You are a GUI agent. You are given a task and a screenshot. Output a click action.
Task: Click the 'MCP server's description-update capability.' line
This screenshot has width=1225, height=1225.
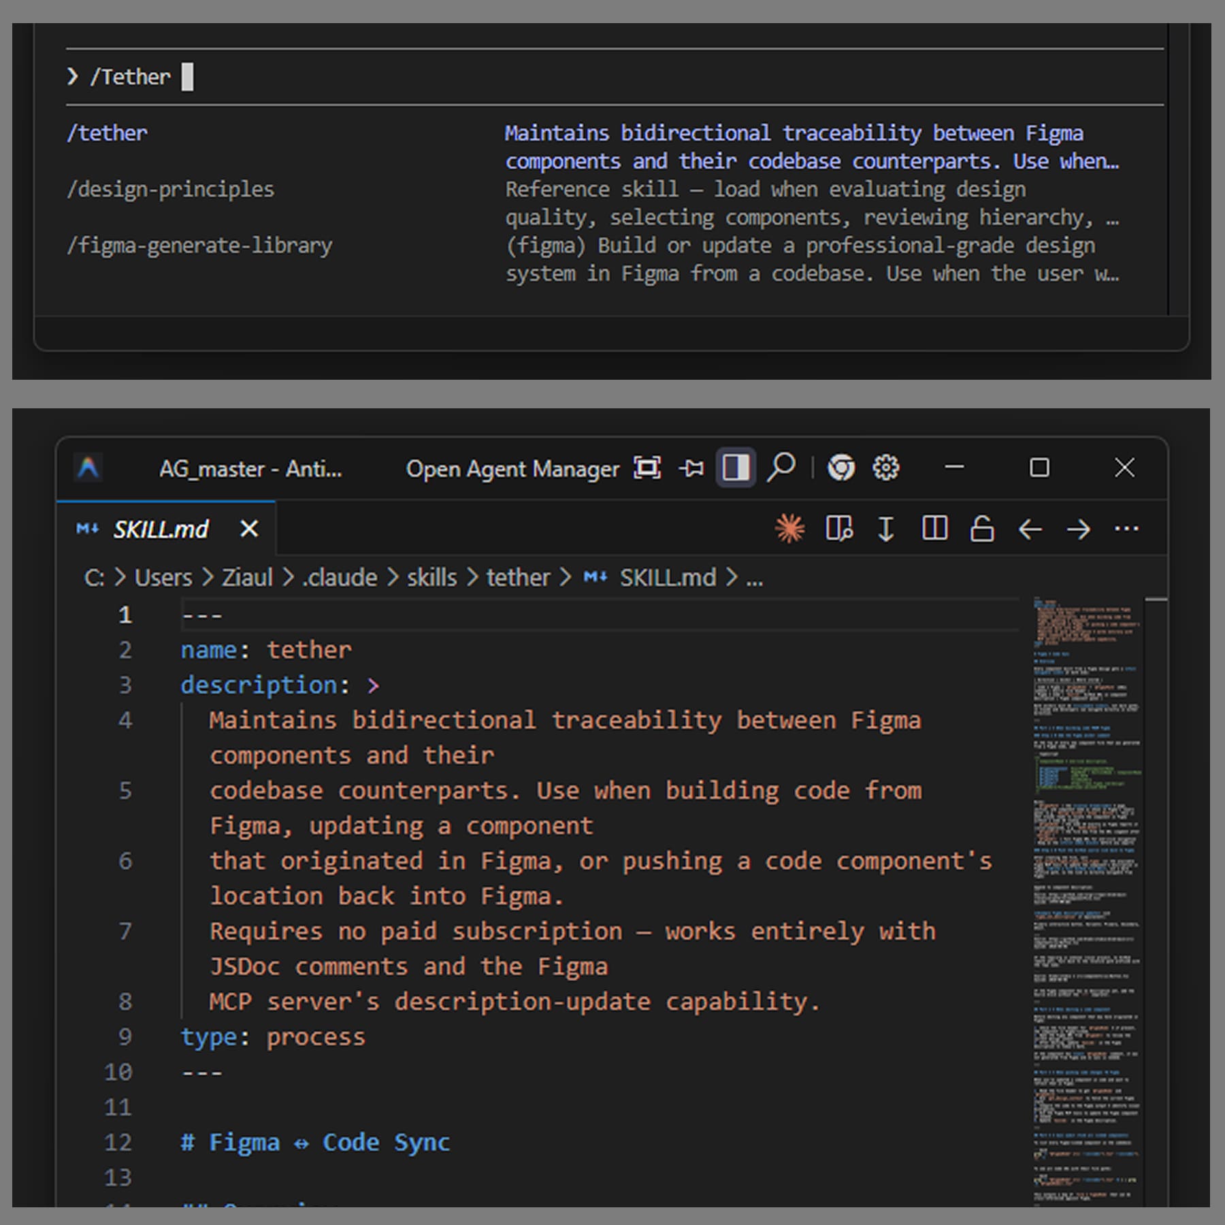click(514, 1002)
